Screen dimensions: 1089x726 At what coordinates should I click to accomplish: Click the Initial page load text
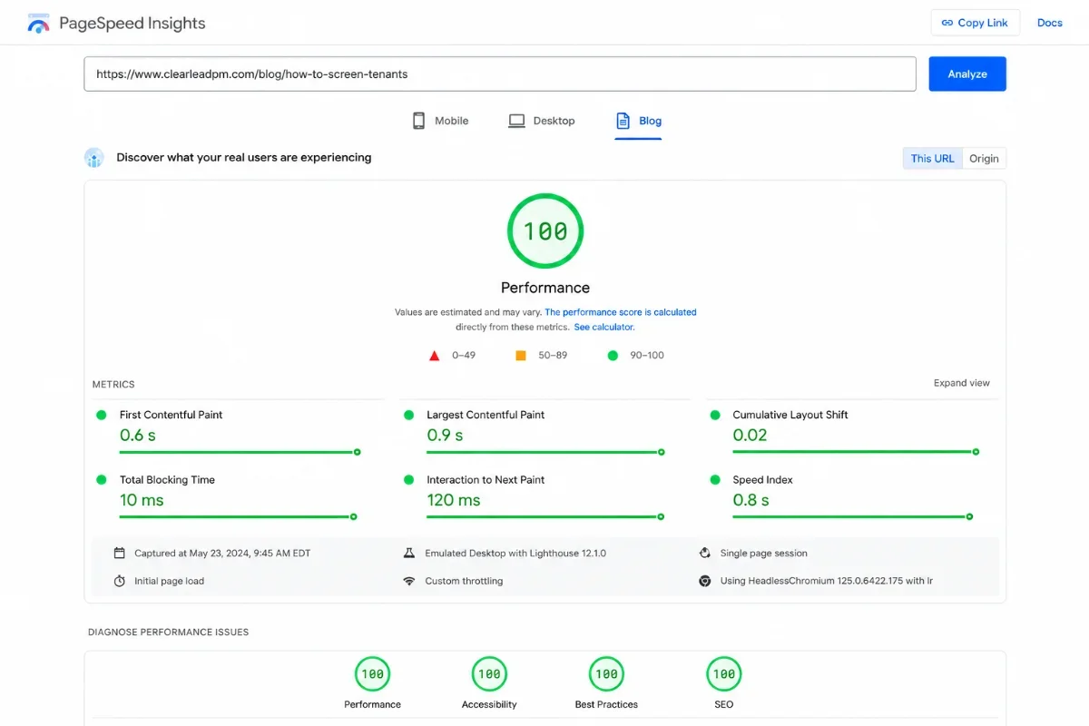[x=169, y=582]
